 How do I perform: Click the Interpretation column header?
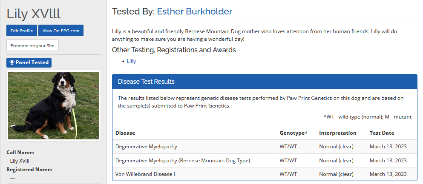click(337, 133)
